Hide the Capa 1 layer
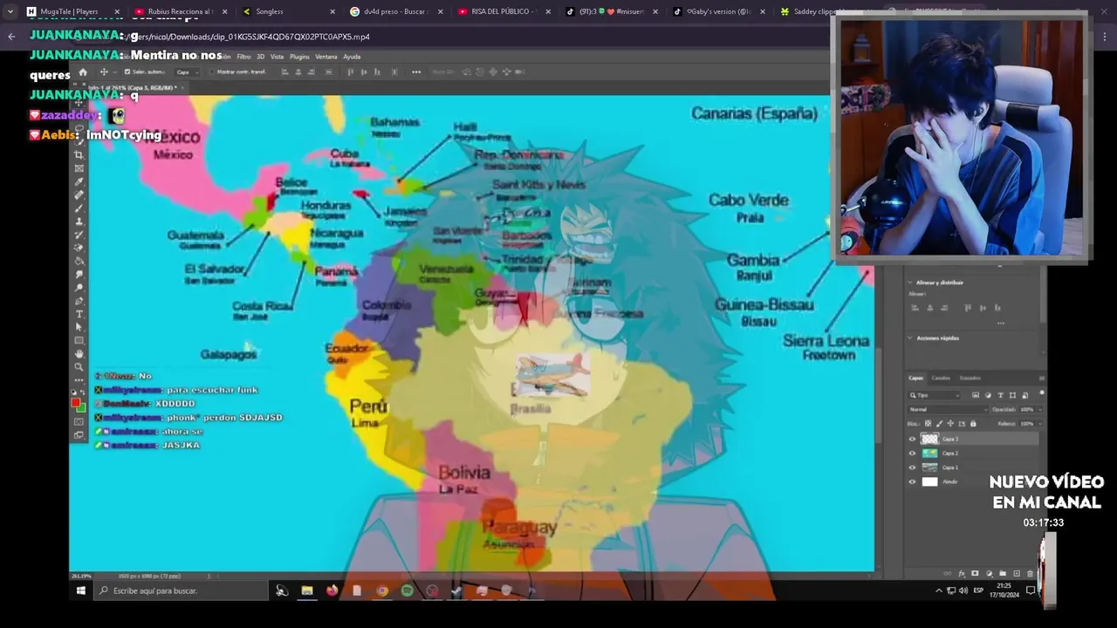Image resolution: width=1117 pixels, height=628 pixels. [x=913, y=468]
